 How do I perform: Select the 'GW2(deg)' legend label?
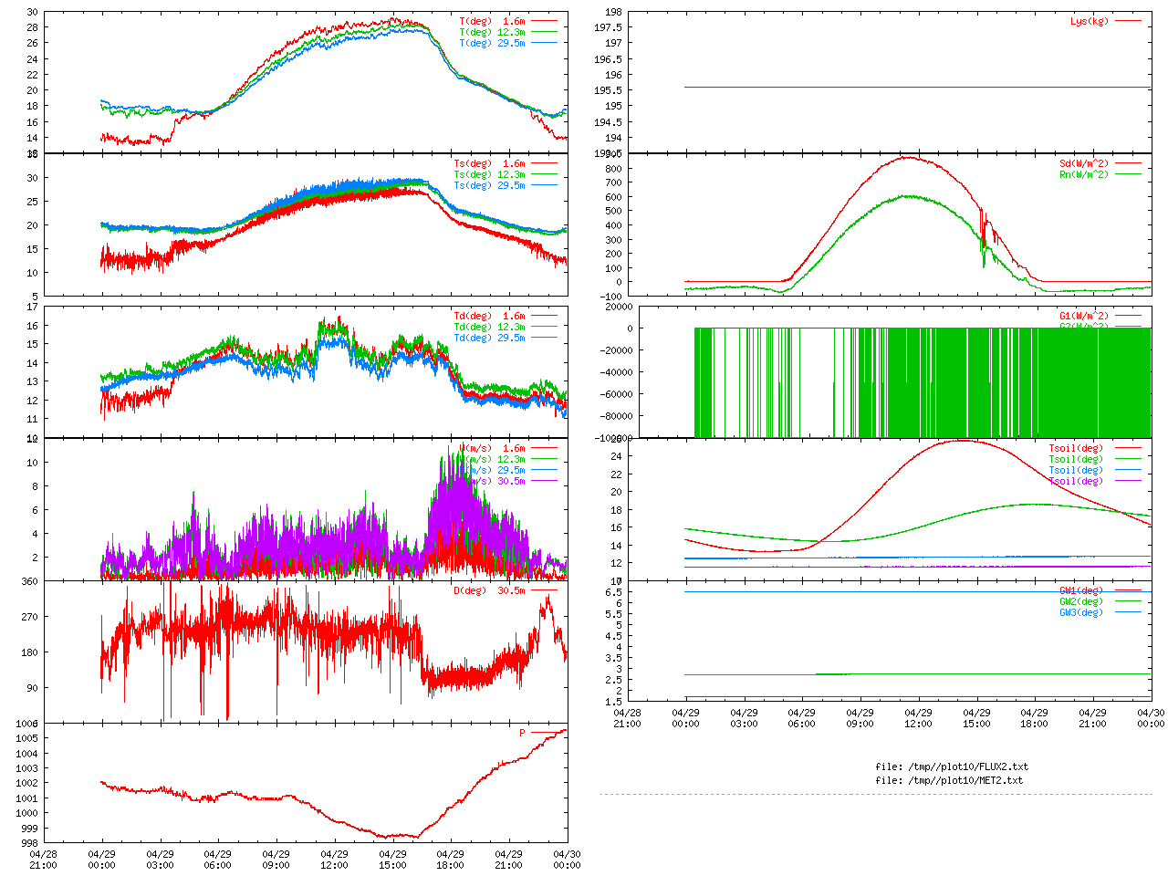pyautogui.click(x=1081, y=602)
